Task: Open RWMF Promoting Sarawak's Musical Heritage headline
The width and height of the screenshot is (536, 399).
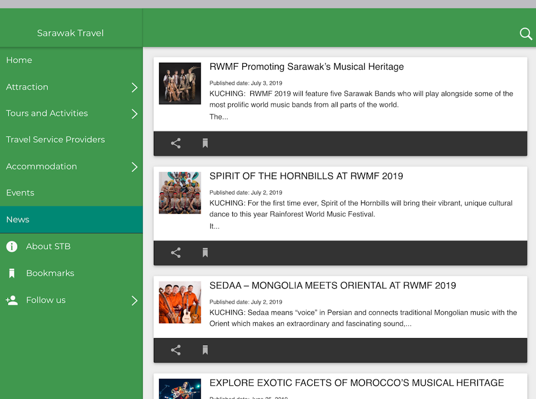Action: pyautogui.click(x=306, y=66)
